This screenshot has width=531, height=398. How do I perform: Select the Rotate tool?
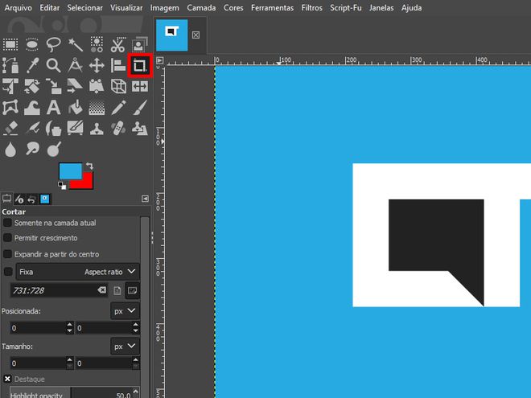[32, 86]
